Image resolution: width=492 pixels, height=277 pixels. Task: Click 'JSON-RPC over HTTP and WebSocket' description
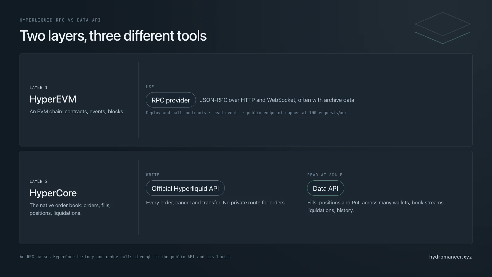tap(277, 100)
